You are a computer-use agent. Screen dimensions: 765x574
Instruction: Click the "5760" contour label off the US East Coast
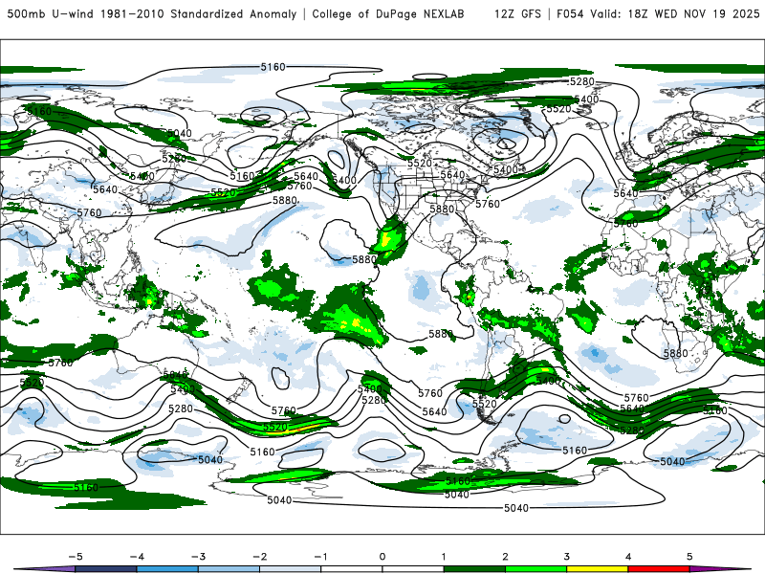click(488, 204)
